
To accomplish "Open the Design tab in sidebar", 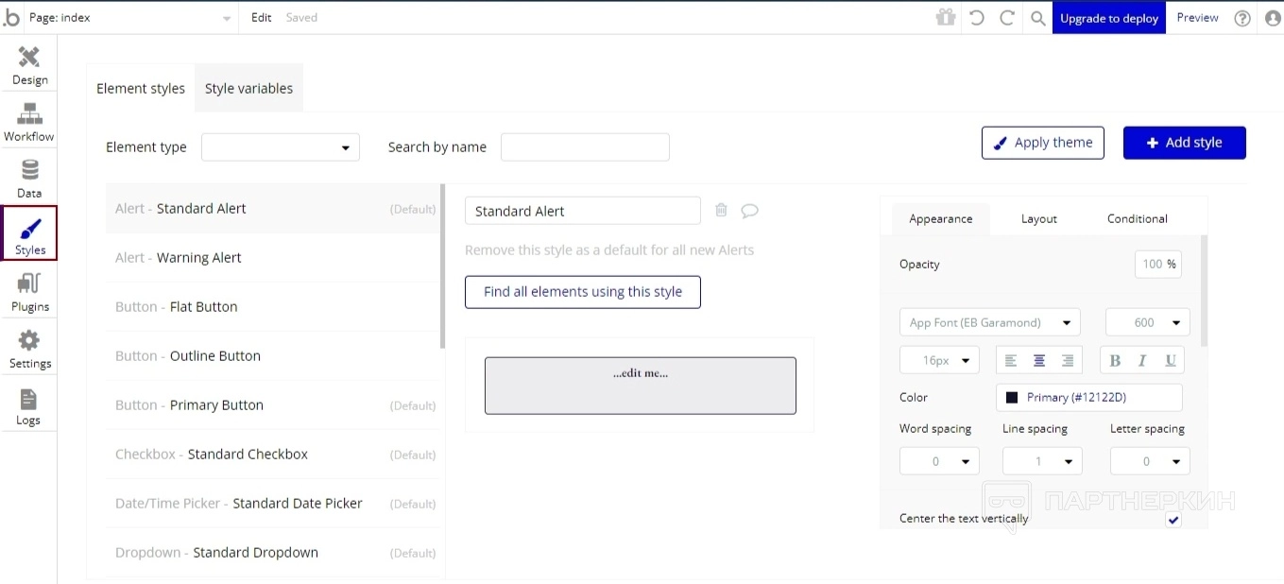I will tap(29, 66).
